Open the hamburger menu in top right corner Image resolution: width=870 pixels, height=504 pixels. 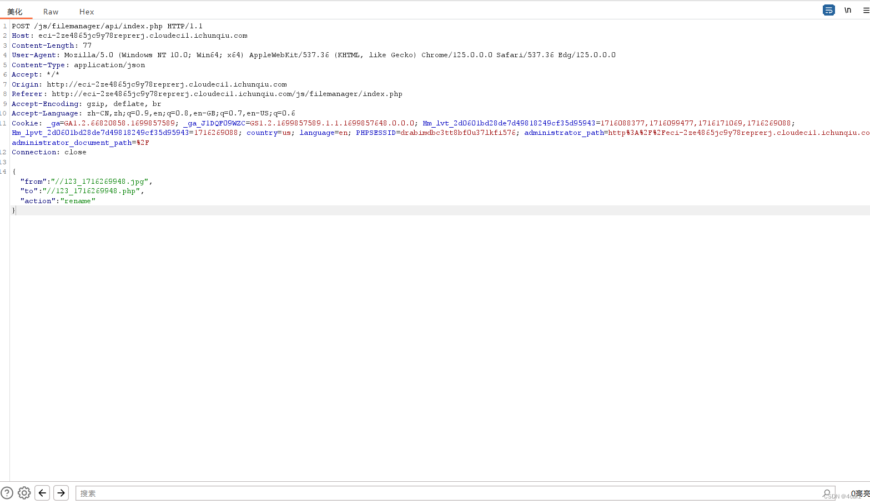(x=866, y=10)
